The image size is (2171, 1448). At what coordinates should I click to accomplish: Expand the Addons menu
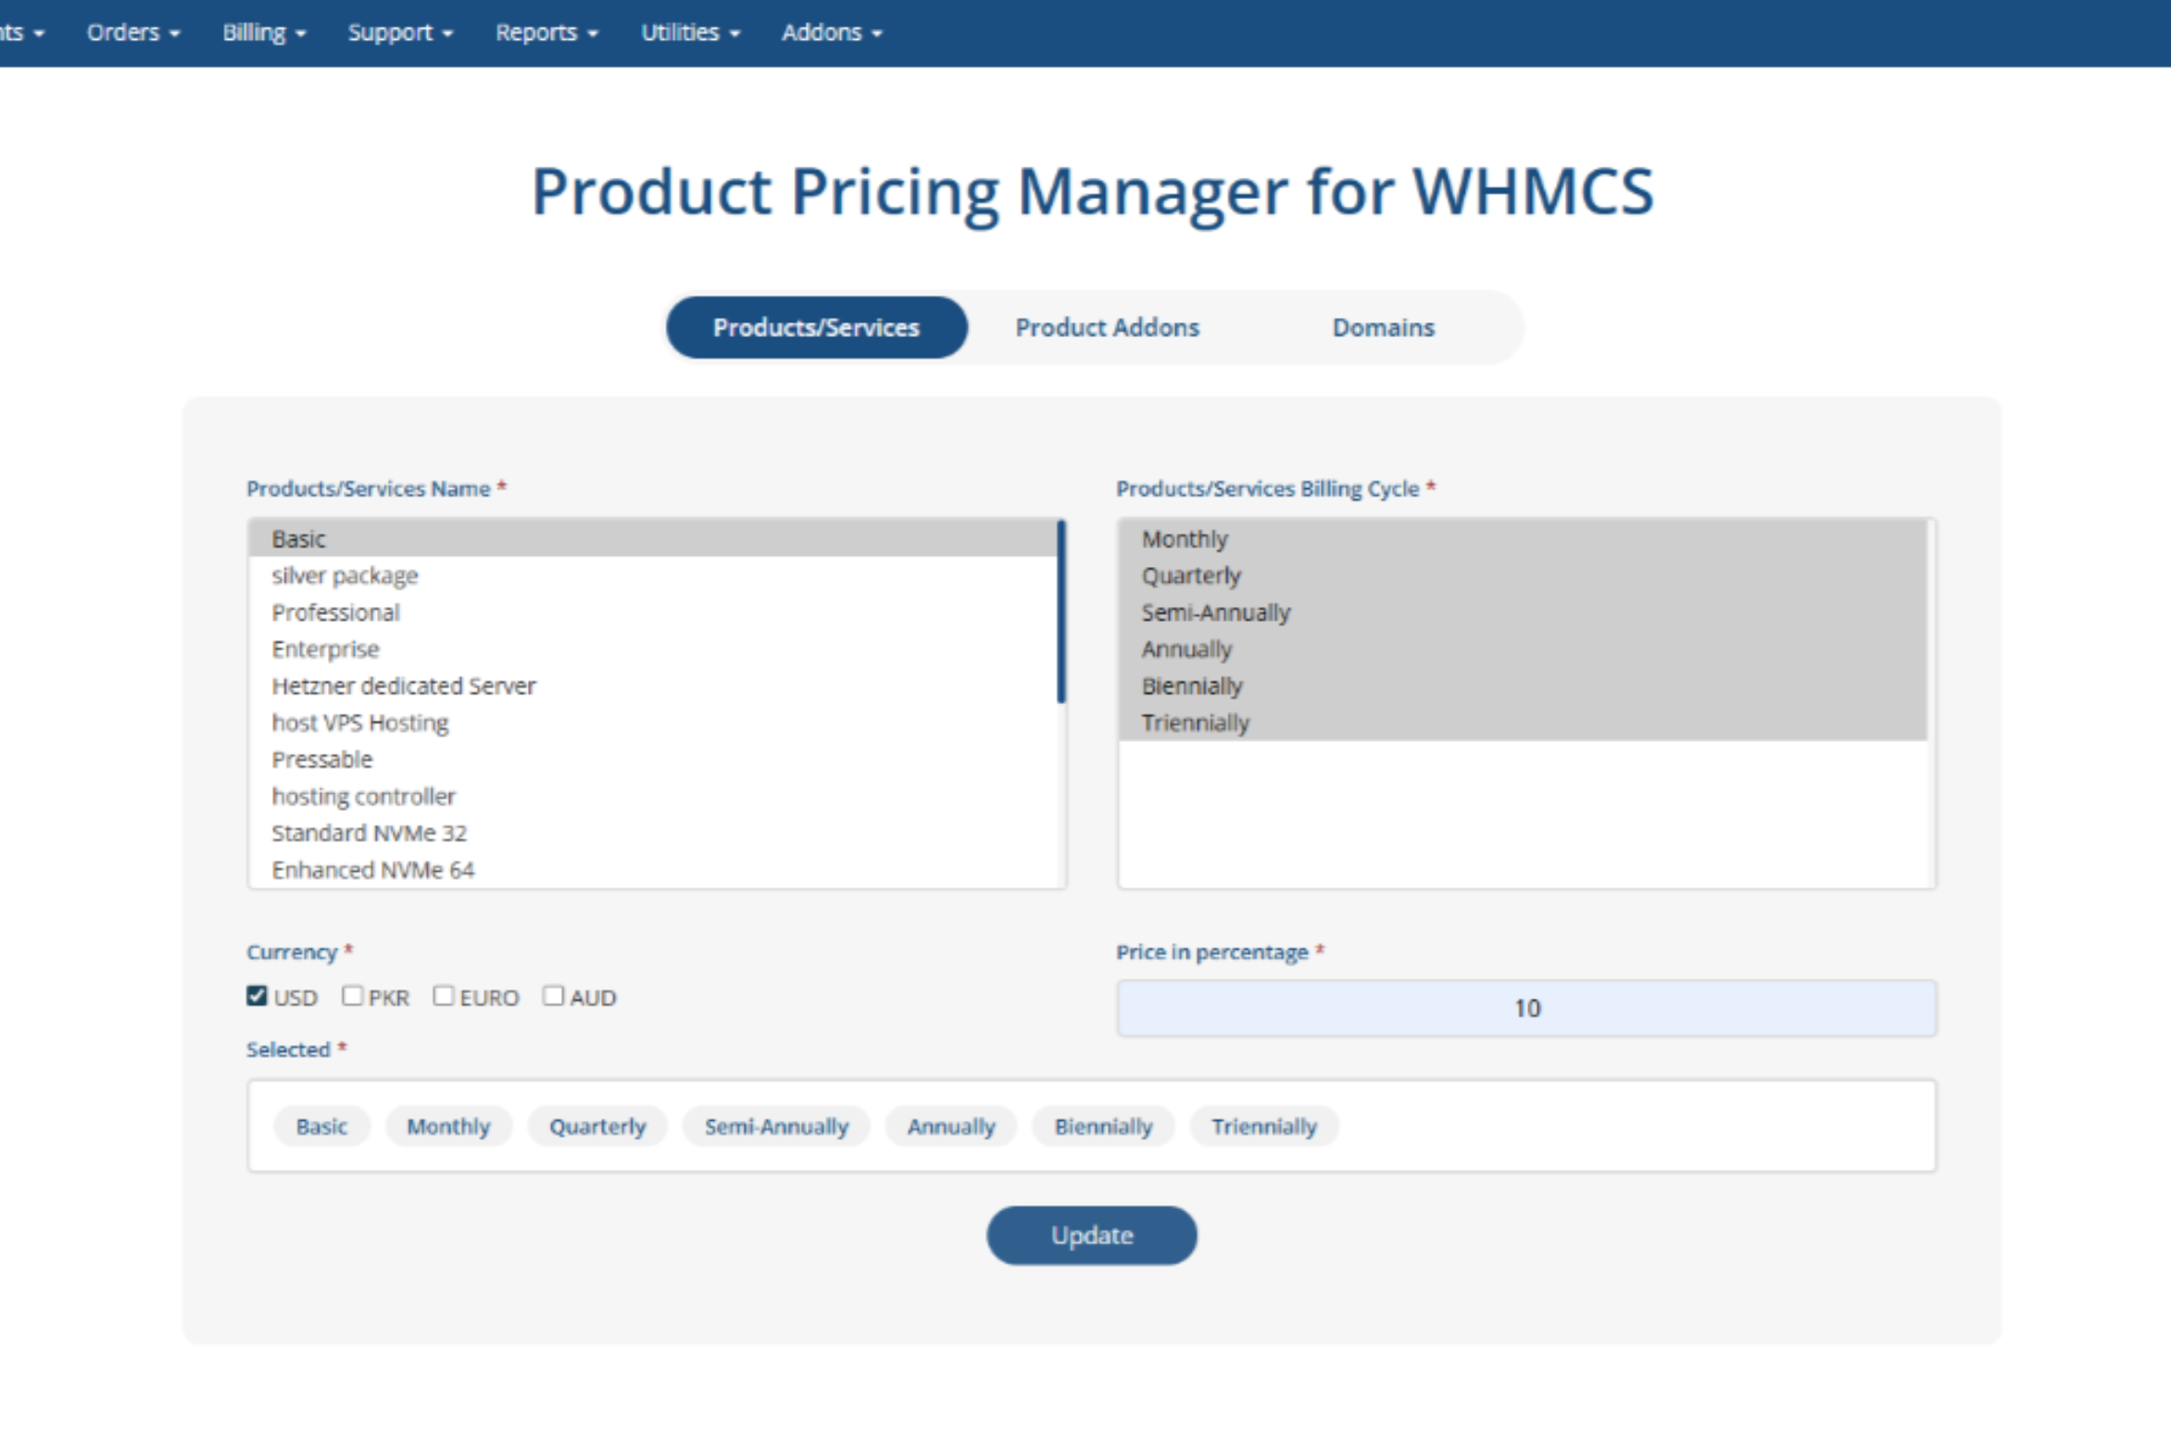(x=831, y=32)
